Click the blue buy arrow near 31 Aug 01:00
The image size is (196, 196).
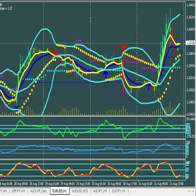(148, 86)
